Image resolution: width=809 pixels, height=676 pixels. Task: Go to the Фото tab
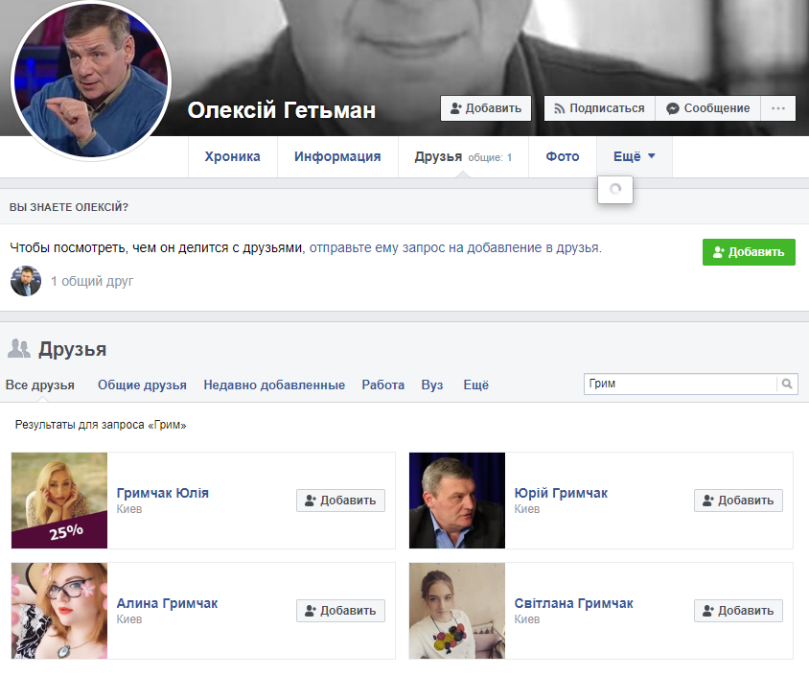pyautogui.click(x=563, y=157)
